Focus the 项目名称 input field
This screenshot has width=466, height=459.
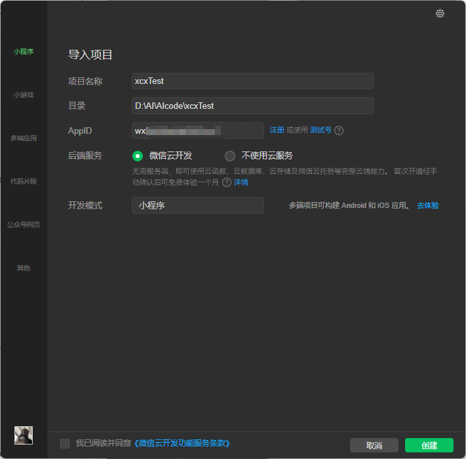252,81
